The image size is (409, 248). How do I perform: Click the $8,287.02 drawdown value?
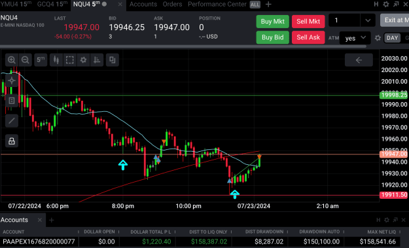[x=269, y=241]
